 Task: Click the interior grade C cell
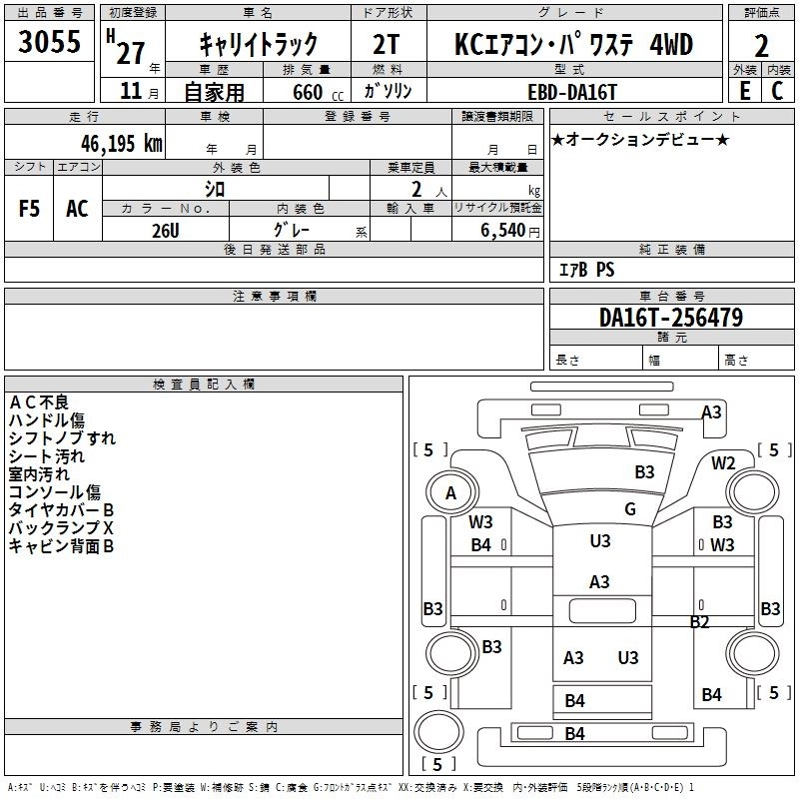(x=777, y=90)
